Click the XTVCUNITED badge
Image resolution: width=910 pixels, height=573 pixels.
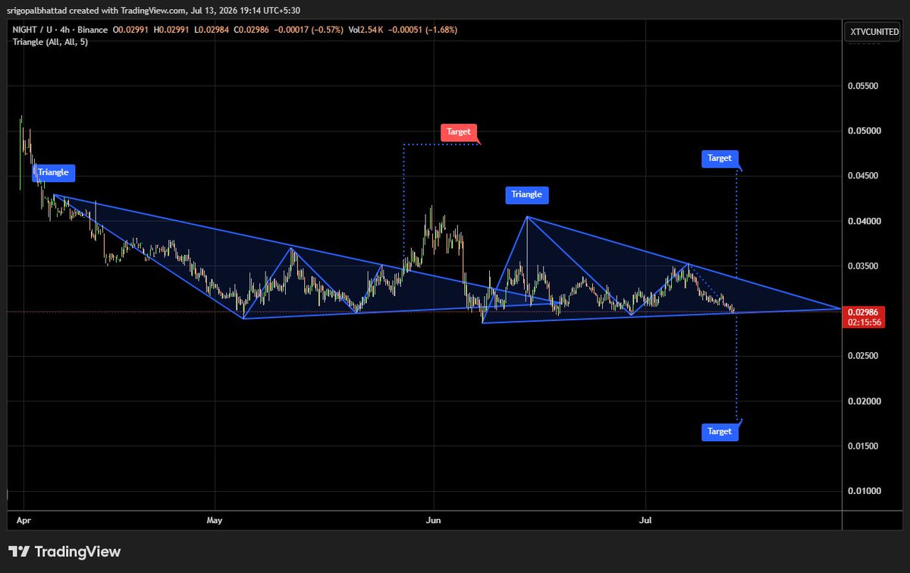coord(874,33)
